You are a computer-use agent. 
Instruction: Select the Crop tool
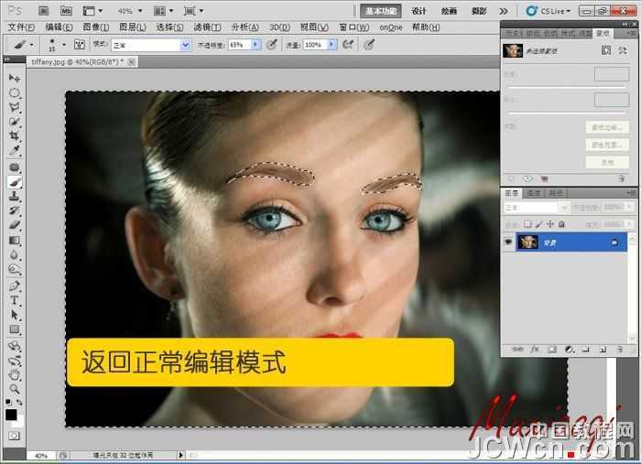point(15,135)
